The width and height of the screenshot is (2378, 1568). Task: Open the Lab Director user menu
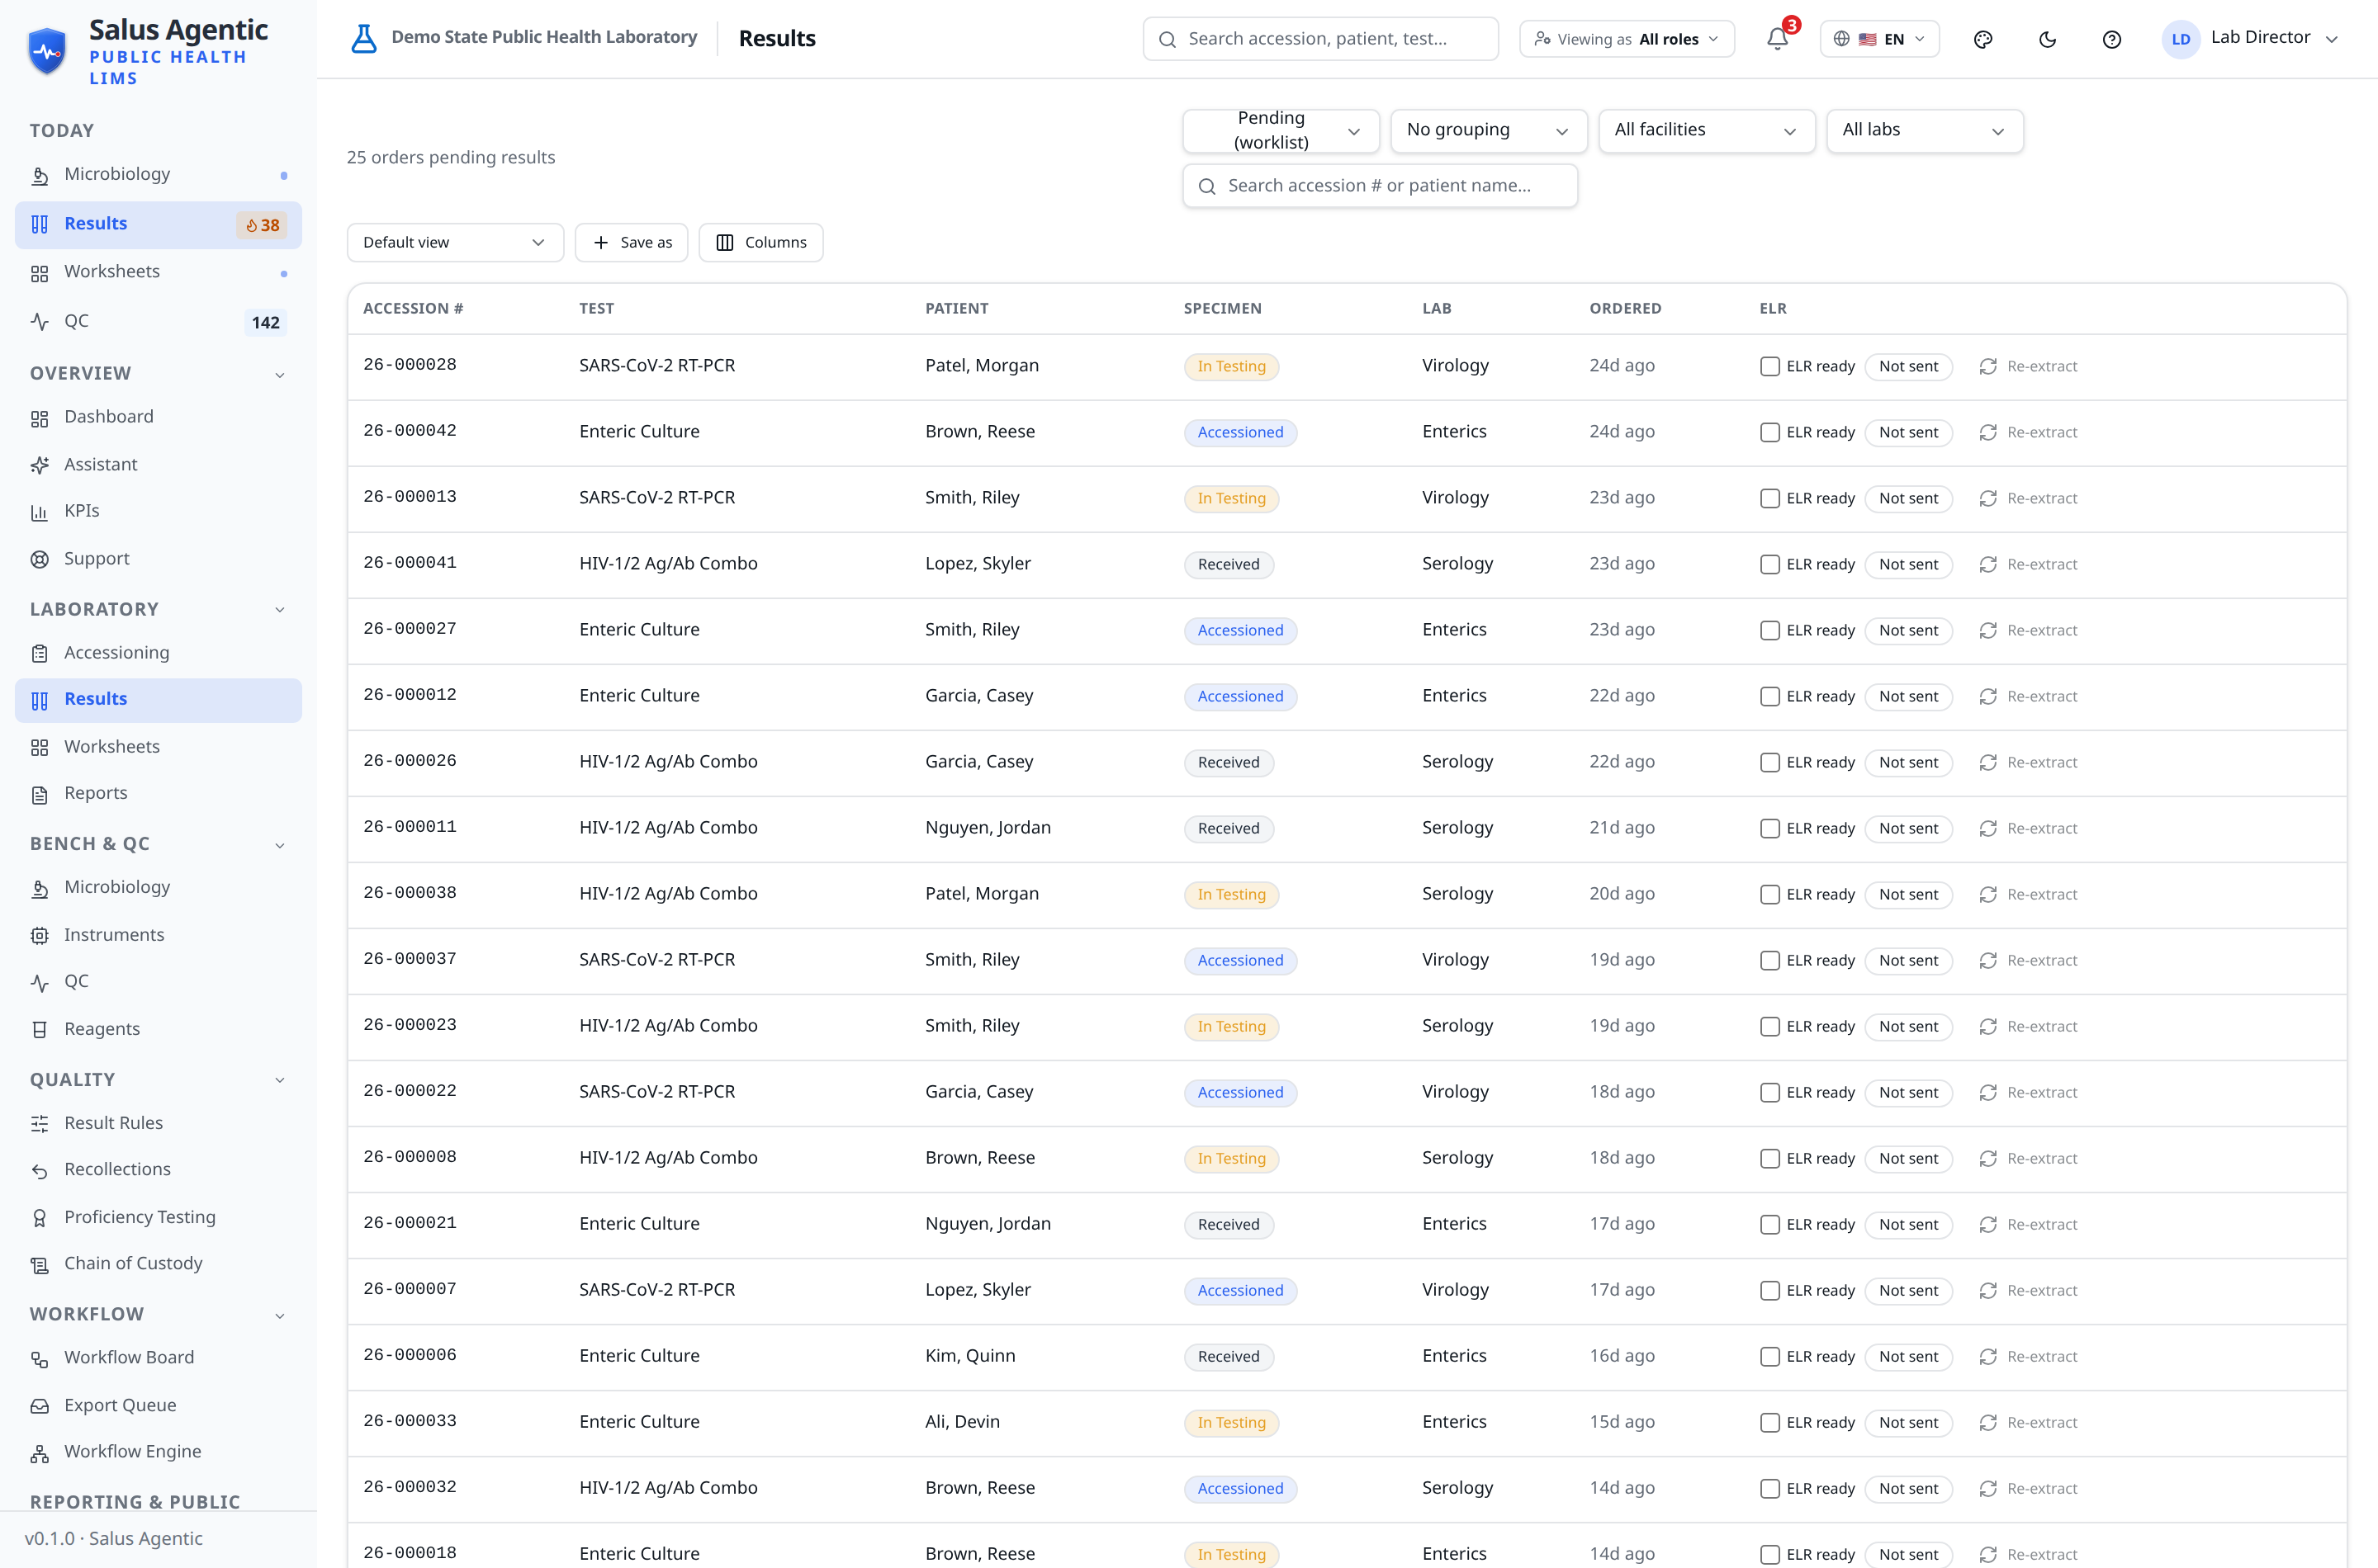point(2251,39)
